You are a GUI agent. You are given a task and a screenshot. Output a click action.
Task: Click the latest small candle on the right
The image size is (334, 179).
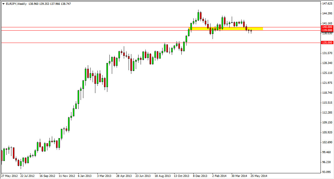point(251,31)
